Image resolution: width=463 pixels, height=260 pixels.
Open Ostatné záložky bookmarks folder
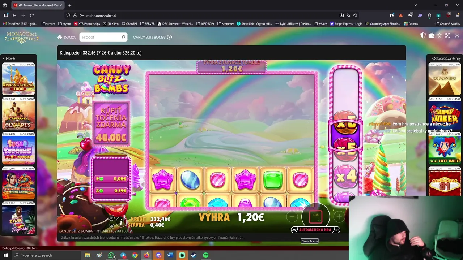[x=448, y=24]
